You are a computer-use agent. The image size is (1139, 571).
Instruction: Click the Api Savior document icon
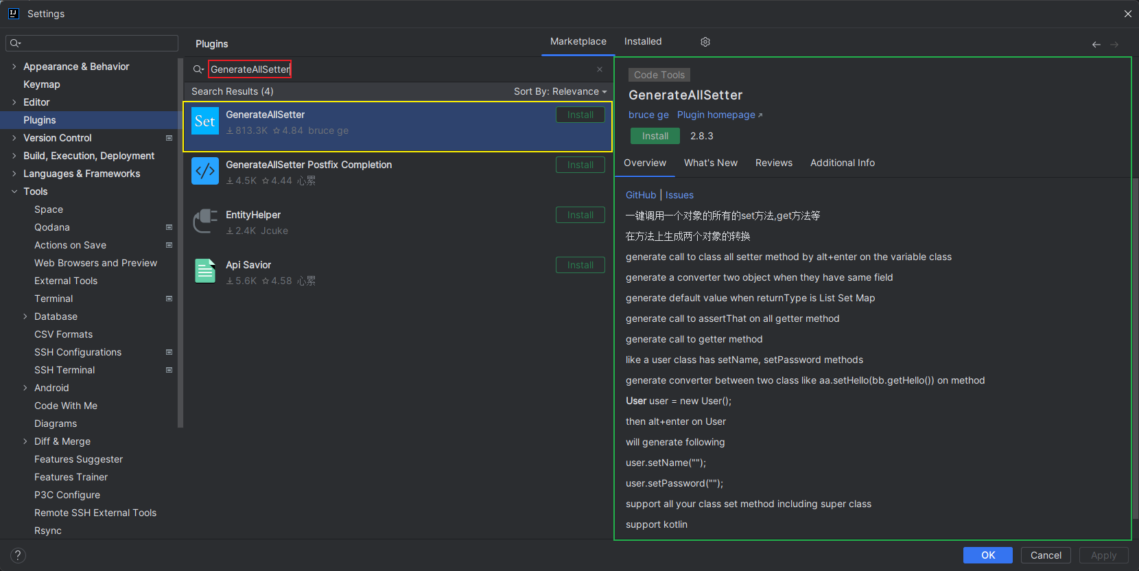[204, 271]
